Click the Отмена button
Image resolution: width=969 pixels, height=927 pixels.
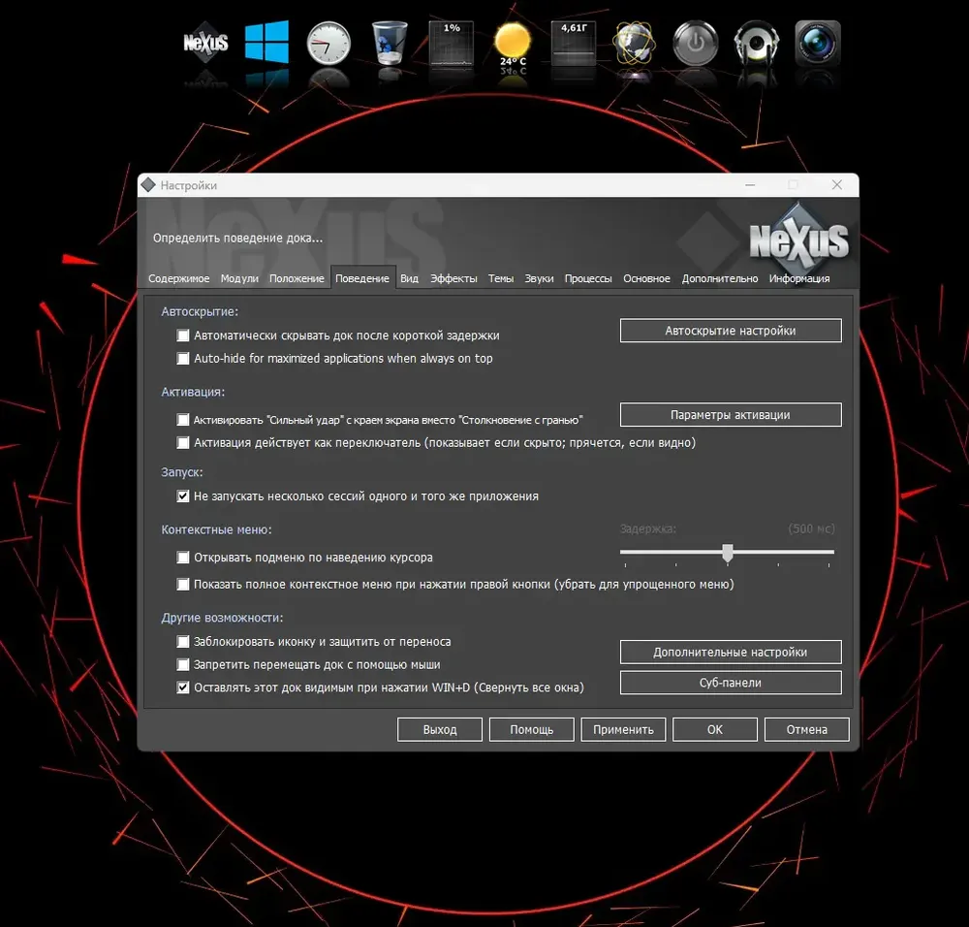click(806, 729)
